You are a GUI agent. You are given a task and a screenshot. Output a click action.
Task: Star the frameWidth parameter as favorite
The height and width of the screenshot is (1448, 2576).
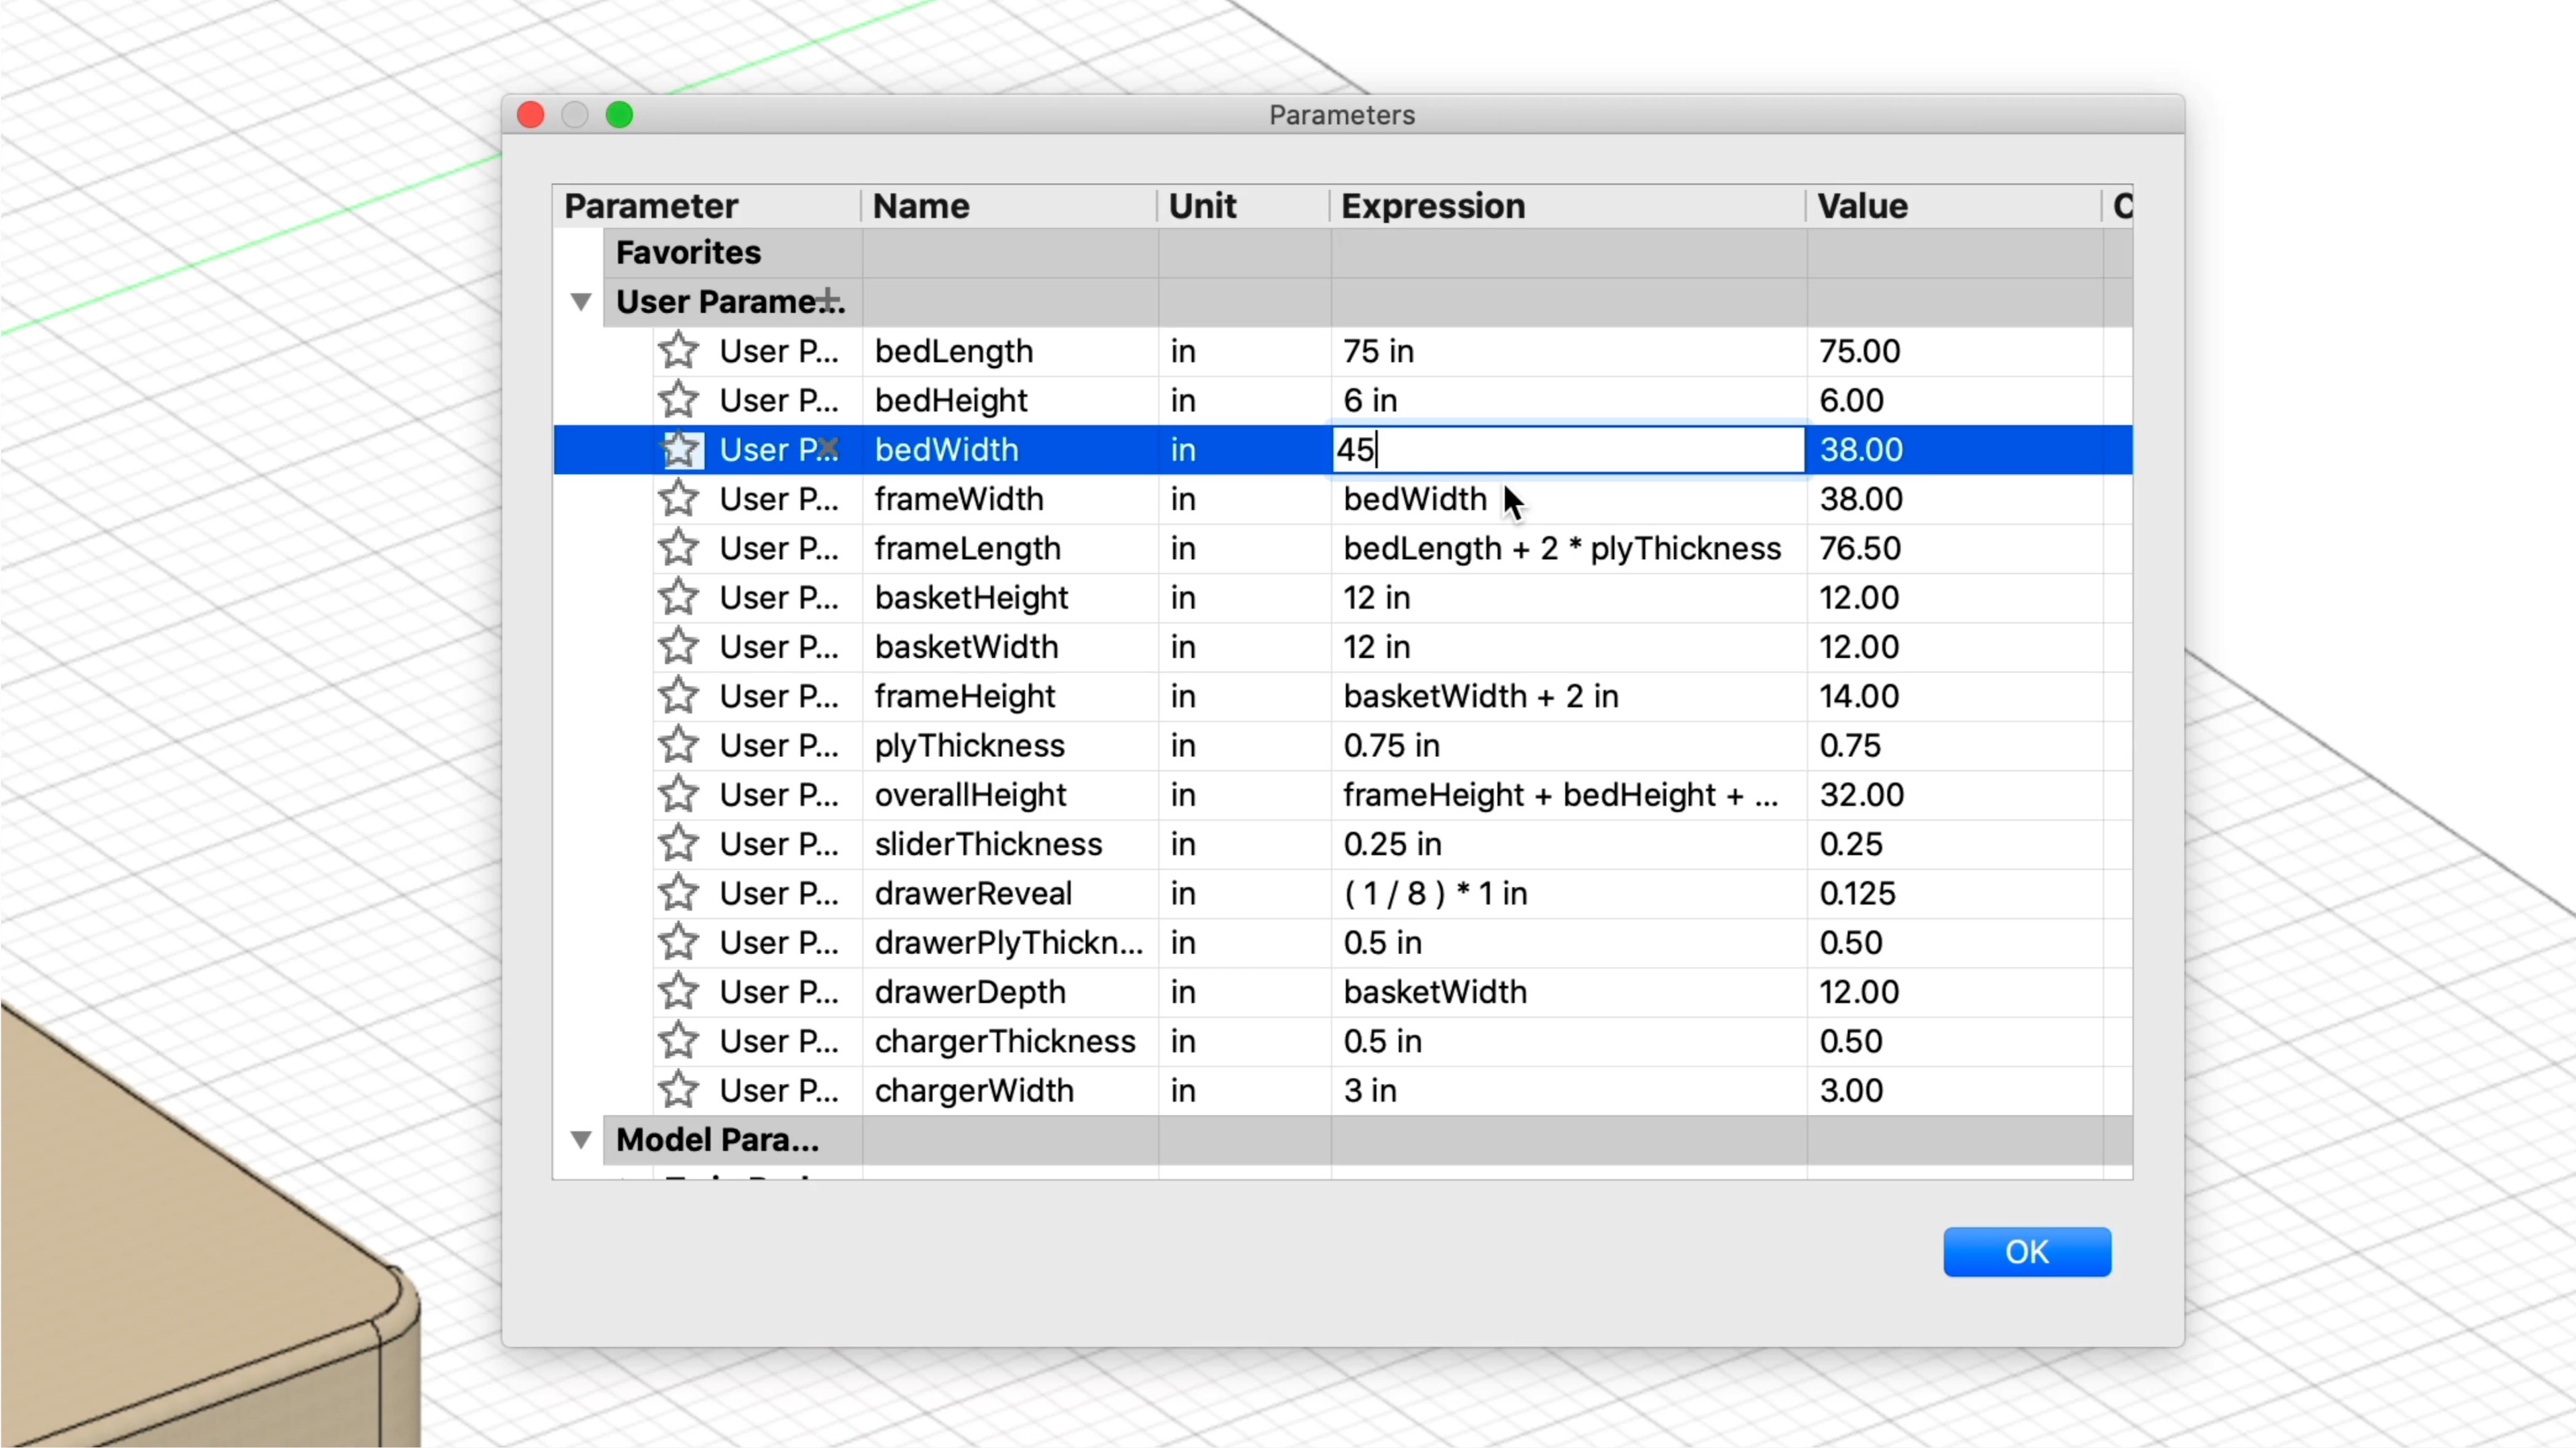(679, 499)
